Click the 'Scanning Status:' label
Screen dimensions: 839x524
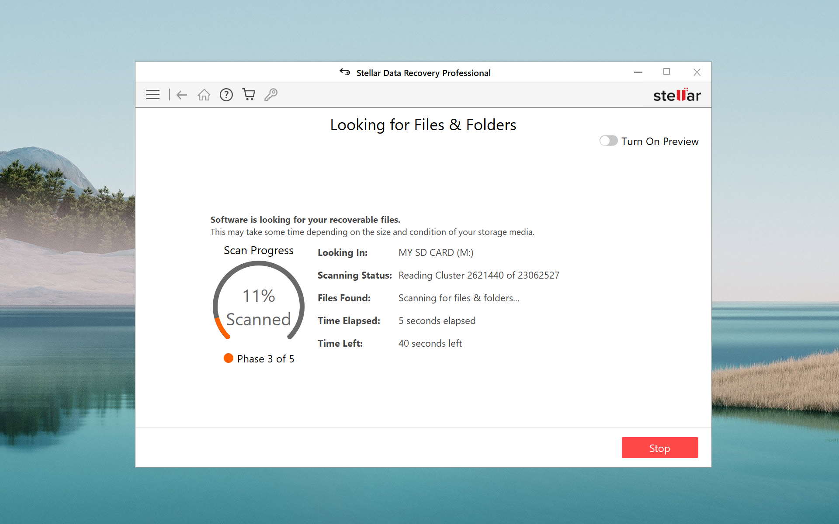tap(355, 275)
